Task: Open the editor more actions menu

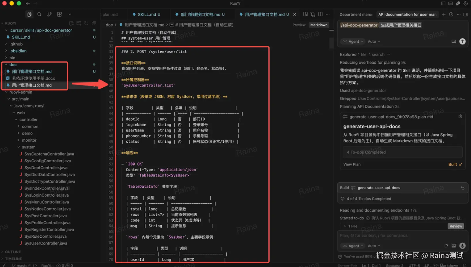Action: (x=328, y=14)
